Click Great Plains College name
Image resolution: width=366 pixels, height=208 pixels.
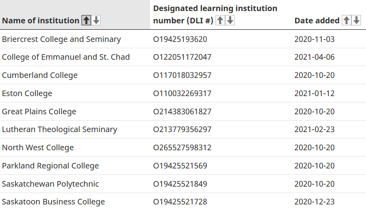click(x=39, y=112)
